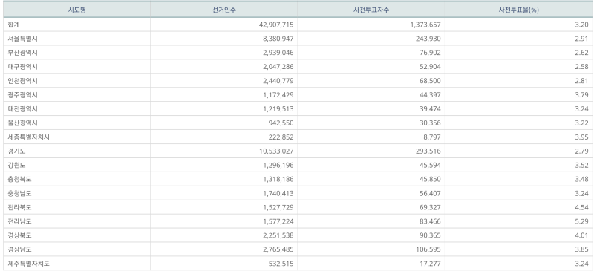Select the 충청남도 row label
594x274 pixels.
pyautogui.click(x=20, y=193)
